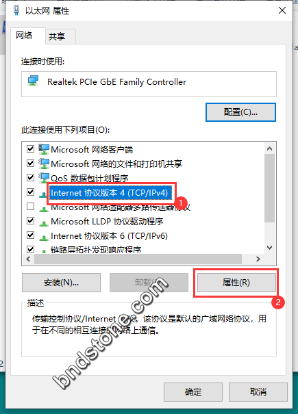Select the 网络 tab
This screenshot has height=414, width=298.
24,35
